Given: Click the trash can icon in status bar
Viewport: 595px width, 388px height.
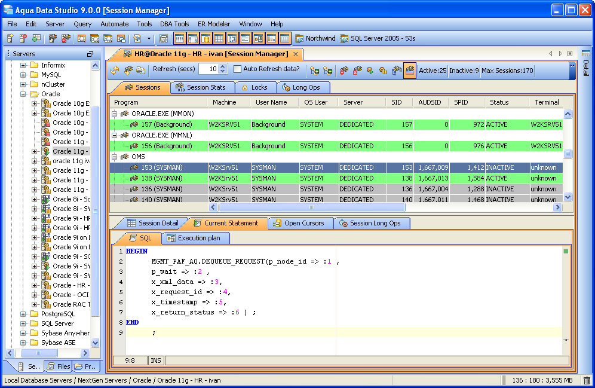Looking at the screenshot, I should [587, 380].
